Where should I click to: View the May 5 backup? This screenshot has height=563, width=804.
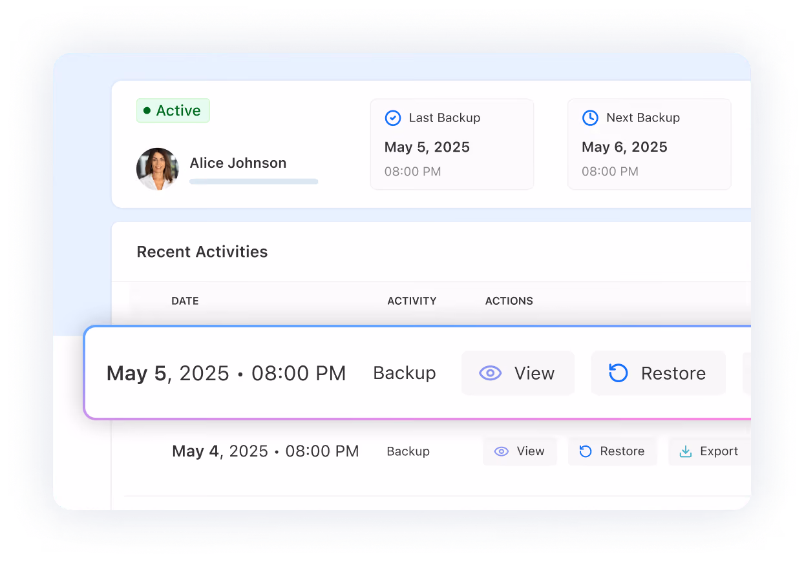(518, 373)
